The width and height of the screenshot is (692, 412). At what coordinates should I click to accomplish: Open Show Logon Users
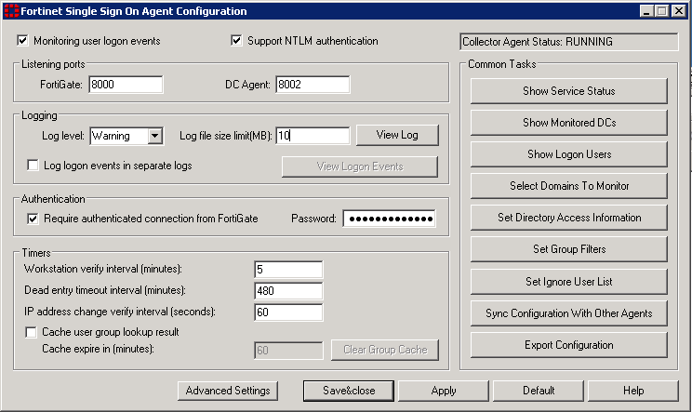coord(569,154)
